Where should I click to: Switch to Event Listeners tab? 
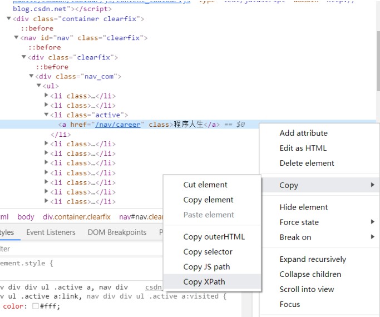(x=51, y=232)
